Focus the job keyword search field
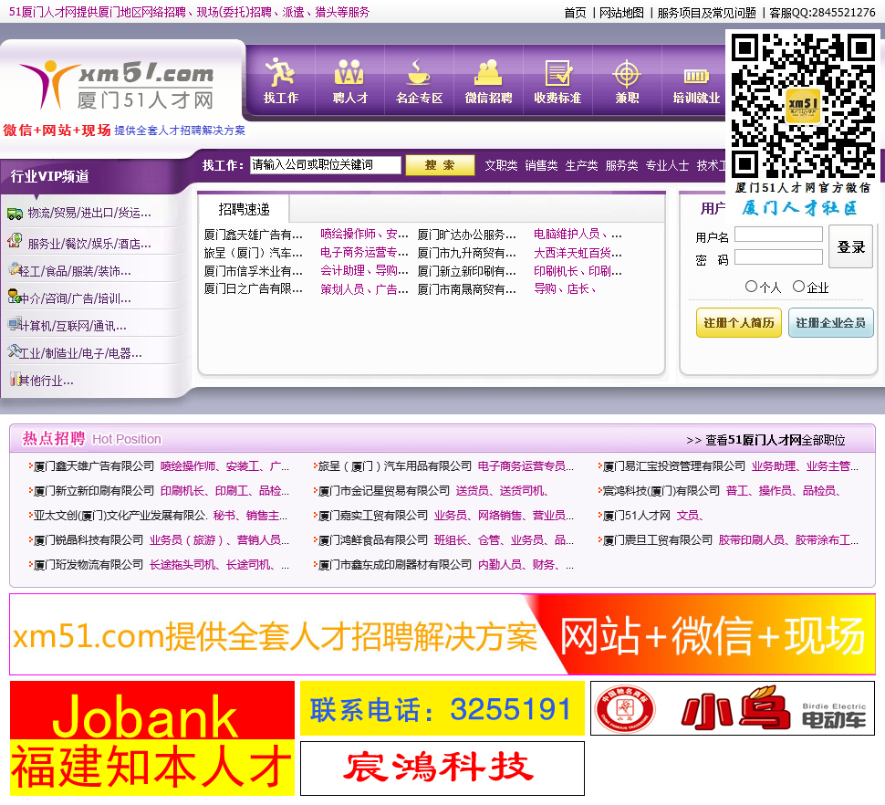Screen dimensions: 885x805 (325, 165)
